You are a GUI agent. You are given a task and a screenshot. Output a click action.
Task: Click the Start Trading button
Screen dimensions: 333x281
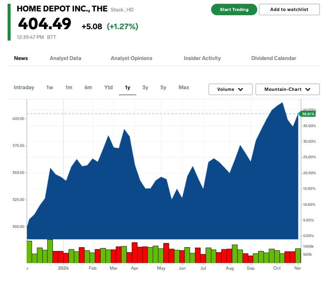tap(234, 9)
